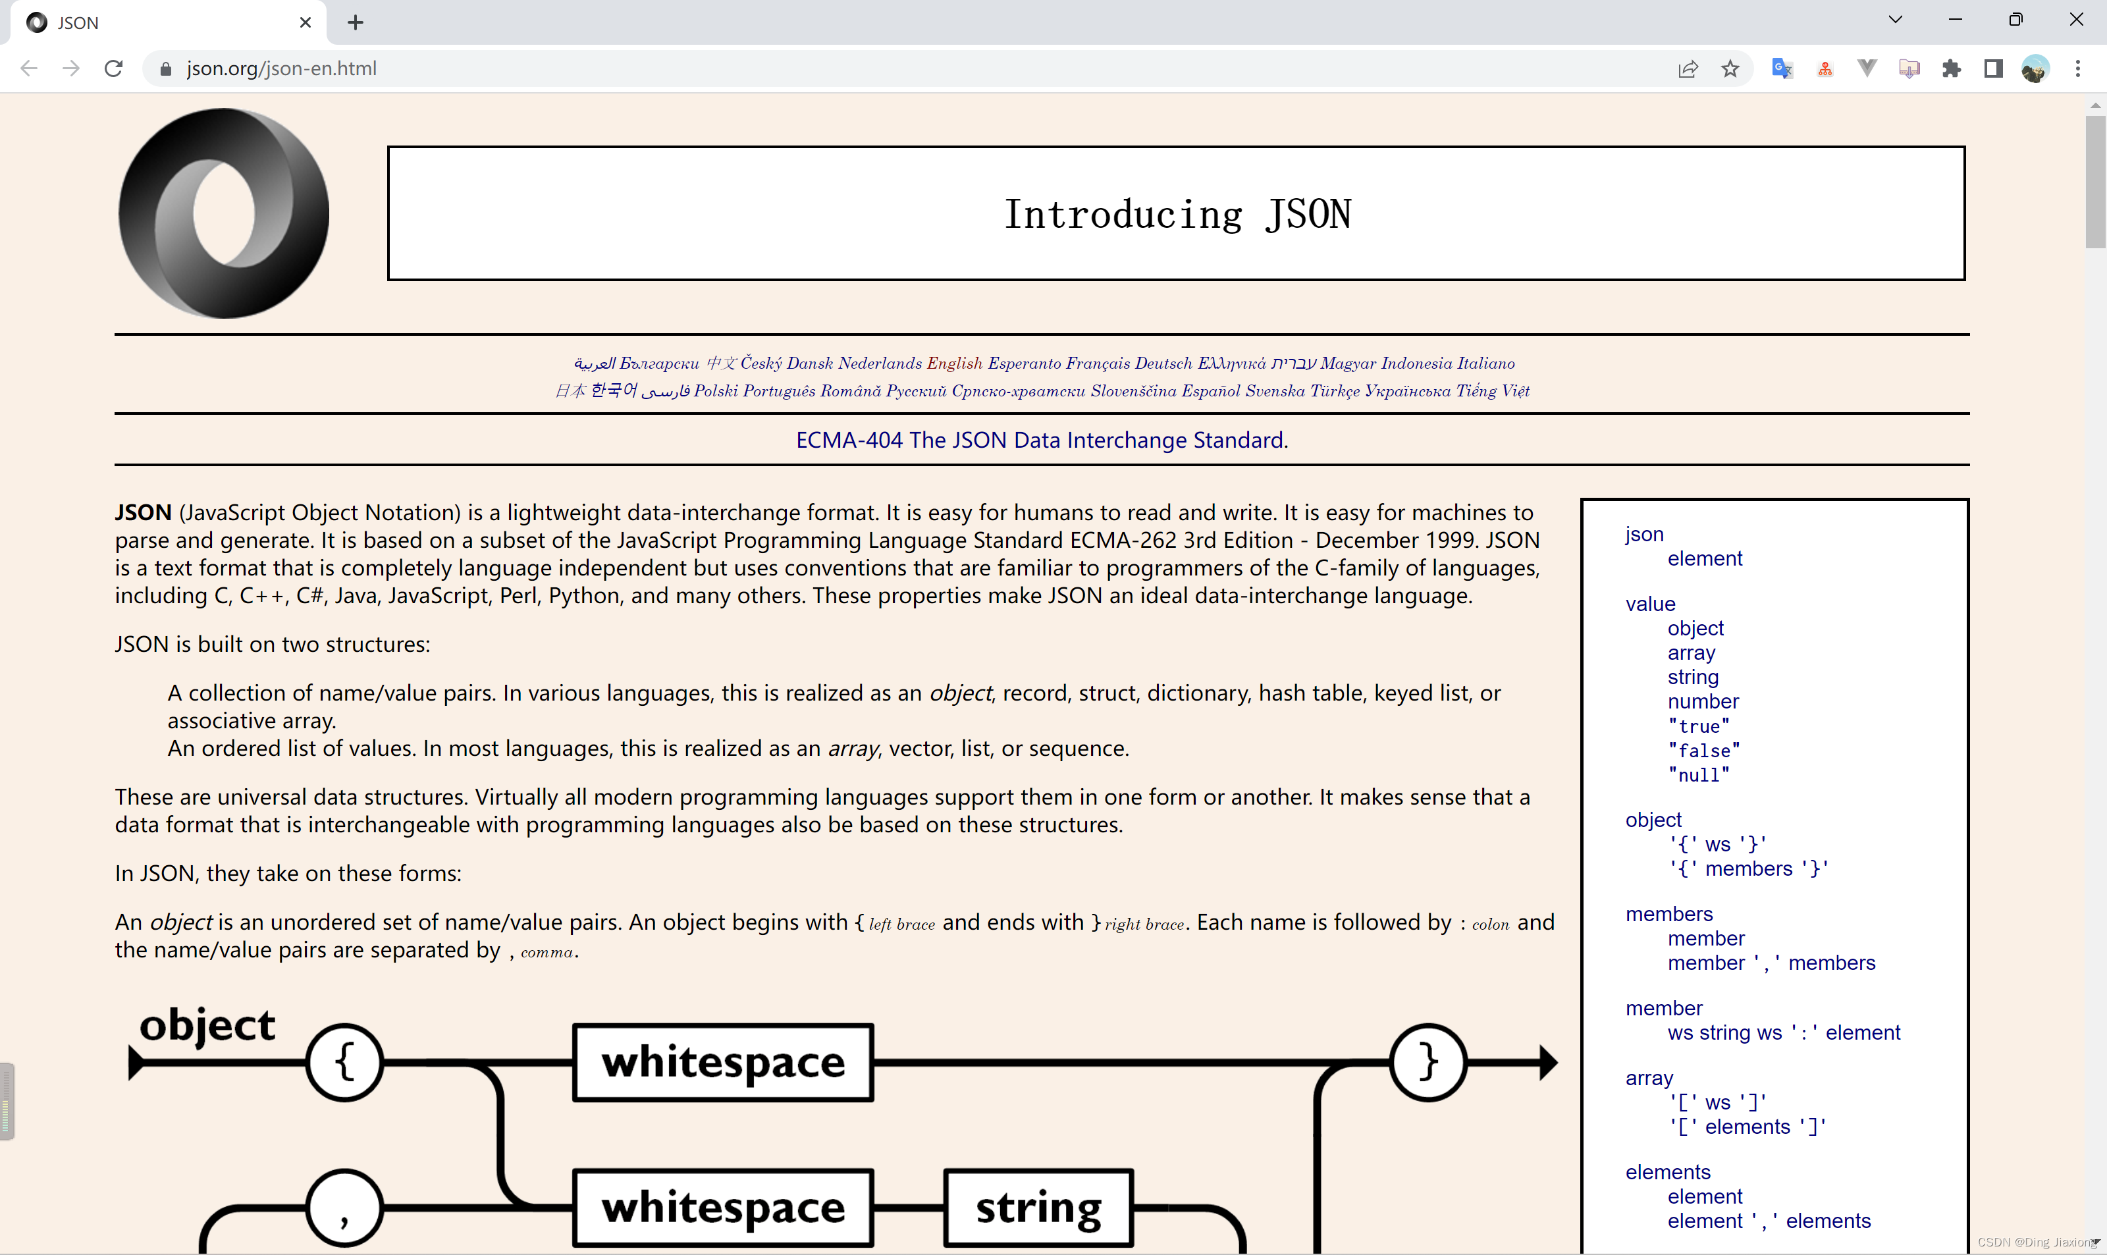Switch language to 中文
This screenshot has height=1255, width=2107.
click(x=721, y=363)
